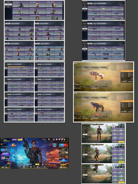Switch to second emote-panel tab, standing-operator screen
The image size is (138, 184).
pyautogui.click(x=117, y=127)
